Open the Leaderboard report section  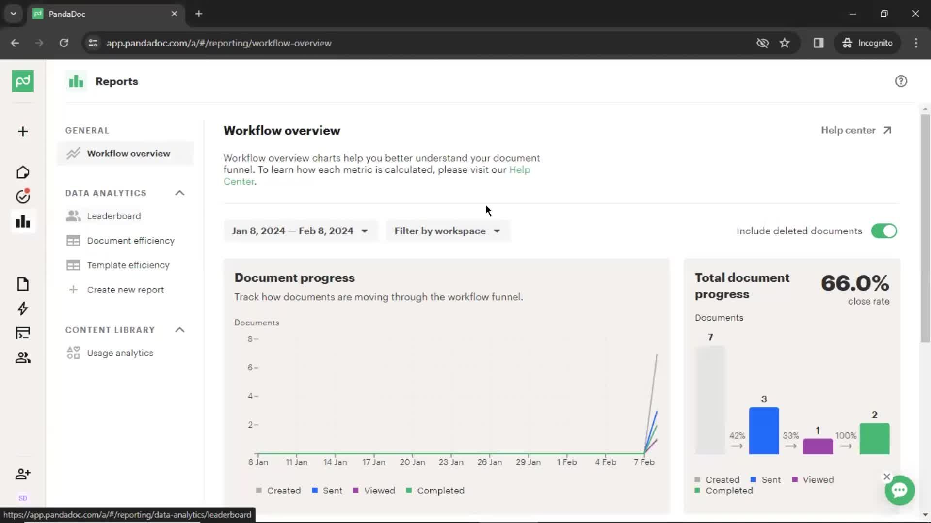114,216
